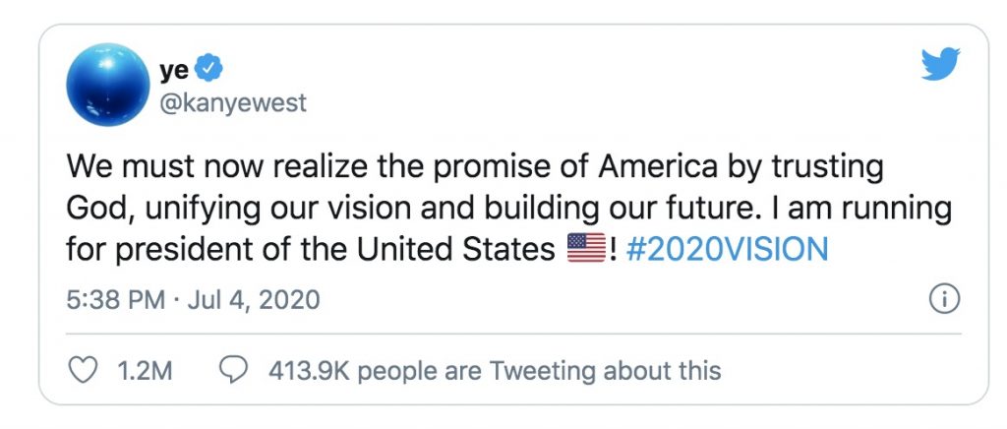The height and width of the screenshot is (429, 1007).
Task: Click the US flag emoji
Action: (x=587, y=250)
